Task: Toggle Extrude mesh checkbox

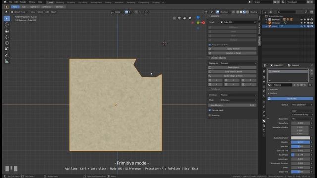Action: tap(210, 110)
